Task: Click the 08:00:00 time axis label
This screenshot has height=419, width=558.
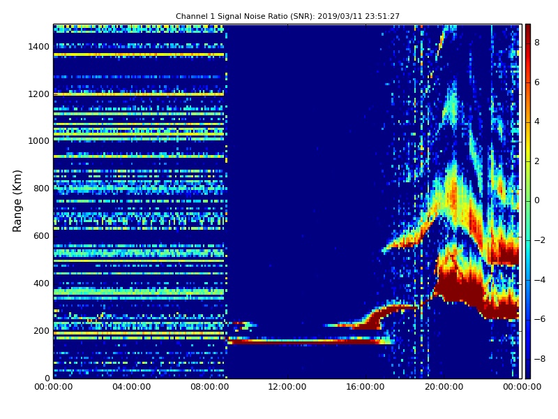Action: [210, 387]
